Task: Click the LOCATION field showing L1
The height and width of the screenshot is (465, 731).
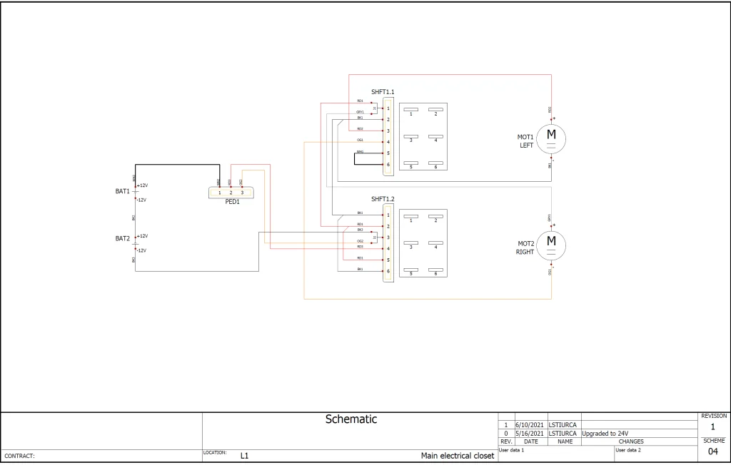Action: pos(244,455)
